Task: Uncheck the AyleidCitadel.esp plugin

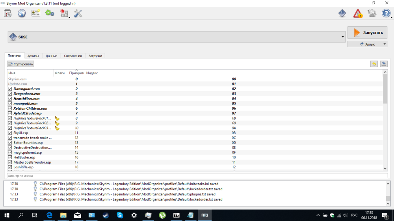Action: pyautogui.click(x=10, y=113)
